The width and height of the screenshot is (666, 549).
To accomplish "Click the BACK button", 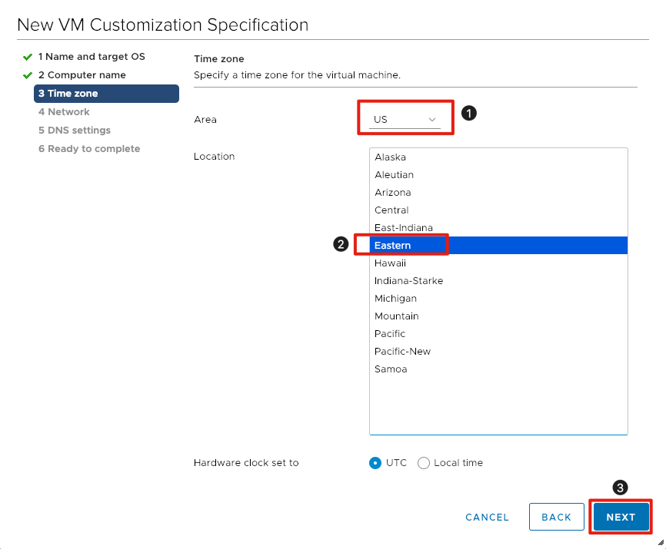I will [x=556, y=517].
